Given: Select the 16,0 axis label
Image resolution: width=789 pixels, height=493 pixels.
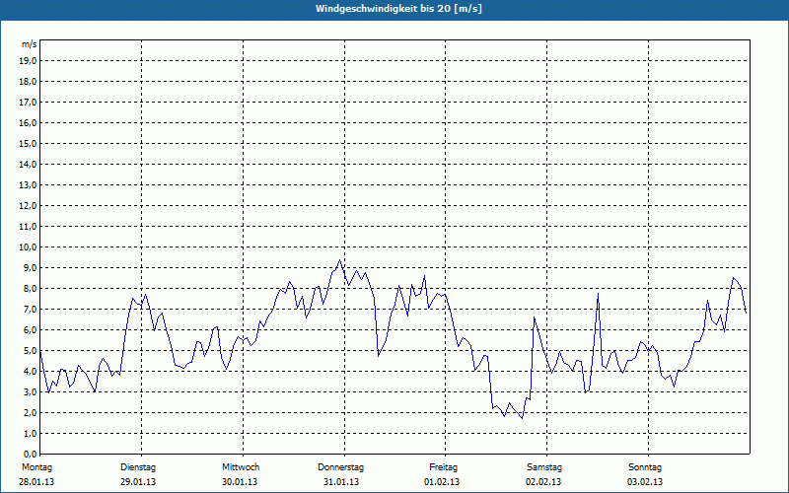Looking at the screenshot, I should pos(29,122).
